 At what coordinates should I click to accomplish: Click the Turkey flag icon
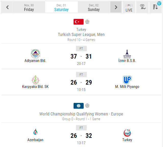click(79, 22)
